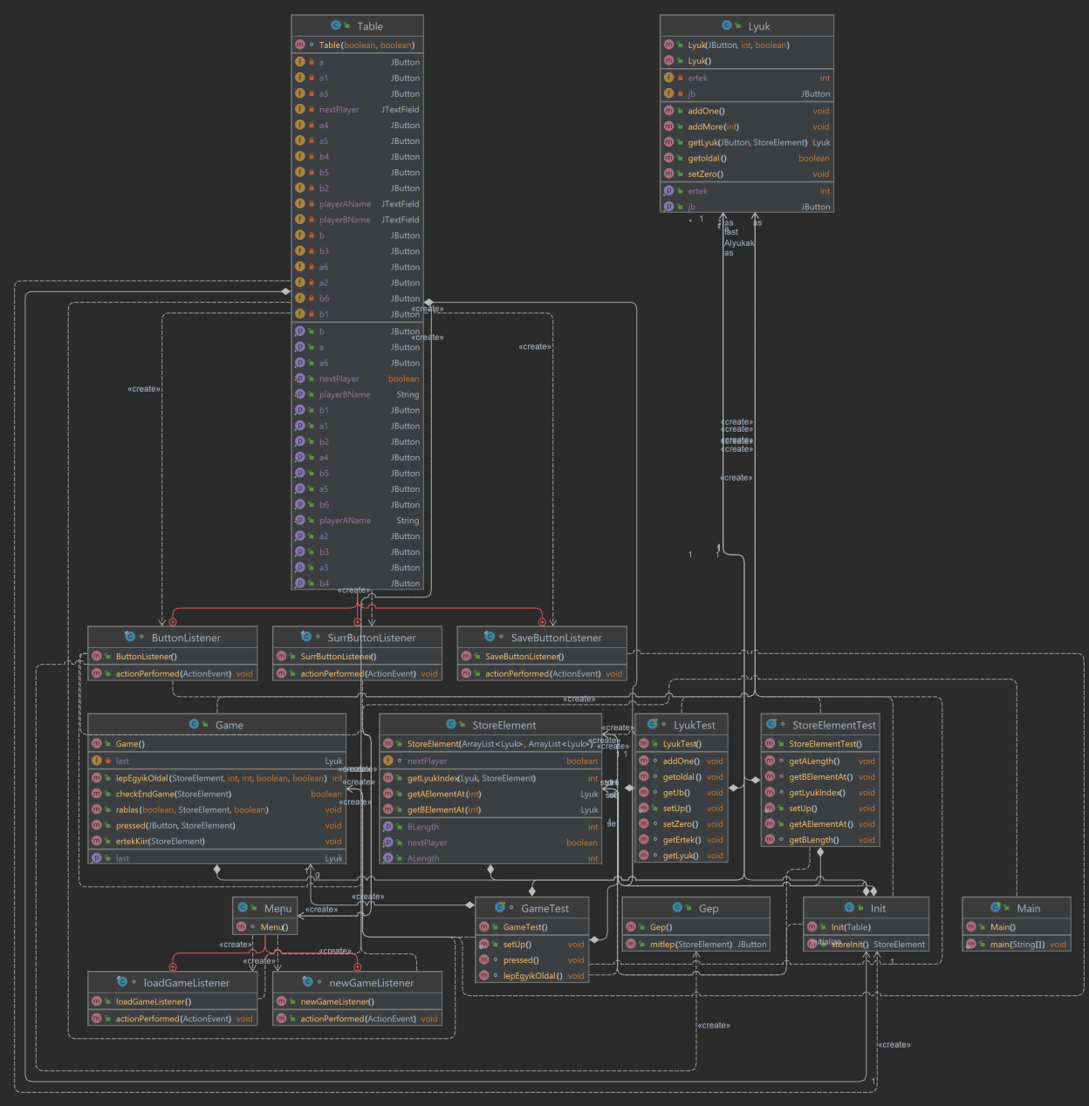The width and height of the screenshot is (1089, 1106).
Task: Select the Lyuk class title
Action: [x=759, y=26]
